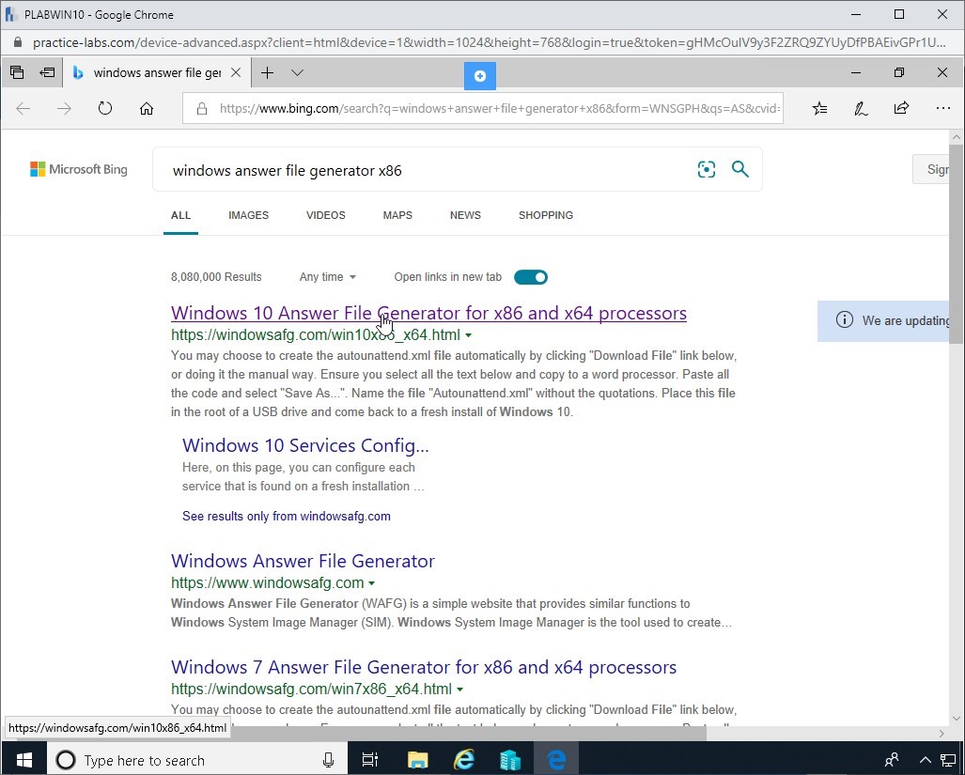The height and width of the screenshot is (775, 965).
Task: Switch to the MAPS tab
Action: point(397,215)
